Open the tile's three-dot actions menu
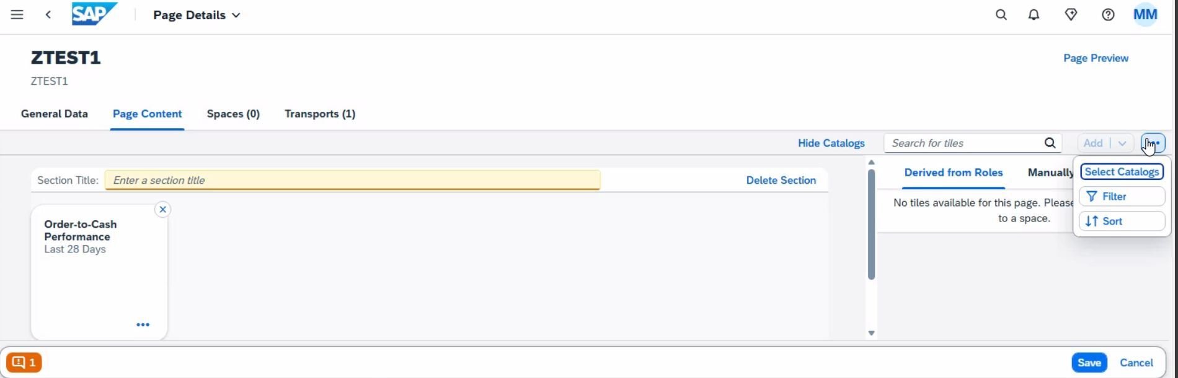The width and height of the screenshot is (1178, 378). click(143, 325)
